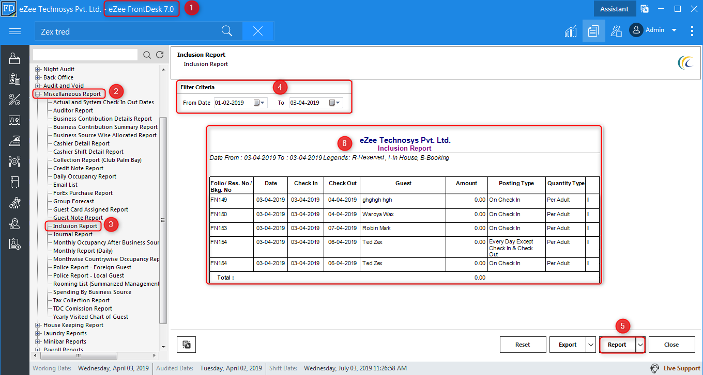Open the payroll document sidebar icon
This screenshot has height=375, width=703.
pyautogui.click(x=14, y=244)
